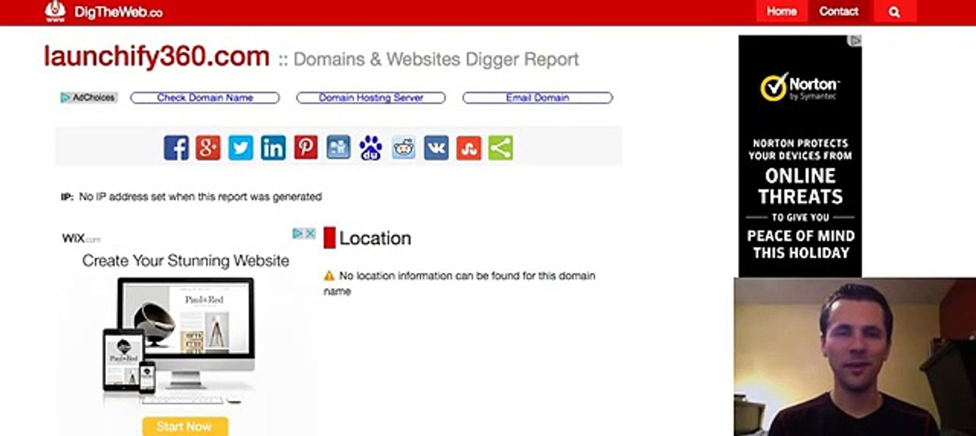Viewport: 976px width, 436px height.
Task: Click the DigTheWeb.co logo icon
Action: pos(55,11)
